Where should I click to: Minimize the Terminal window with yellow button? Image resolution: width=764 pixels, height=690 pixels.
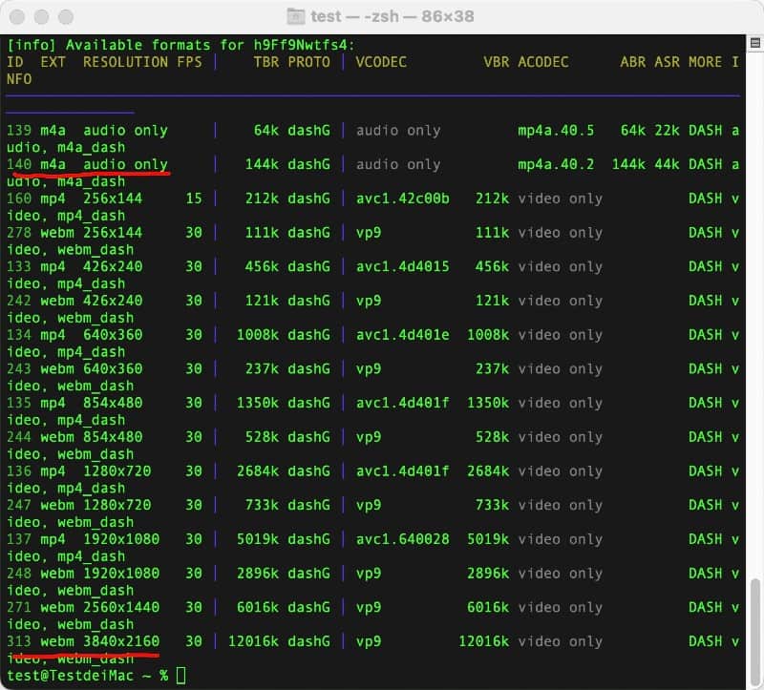[x=42, y=16]
